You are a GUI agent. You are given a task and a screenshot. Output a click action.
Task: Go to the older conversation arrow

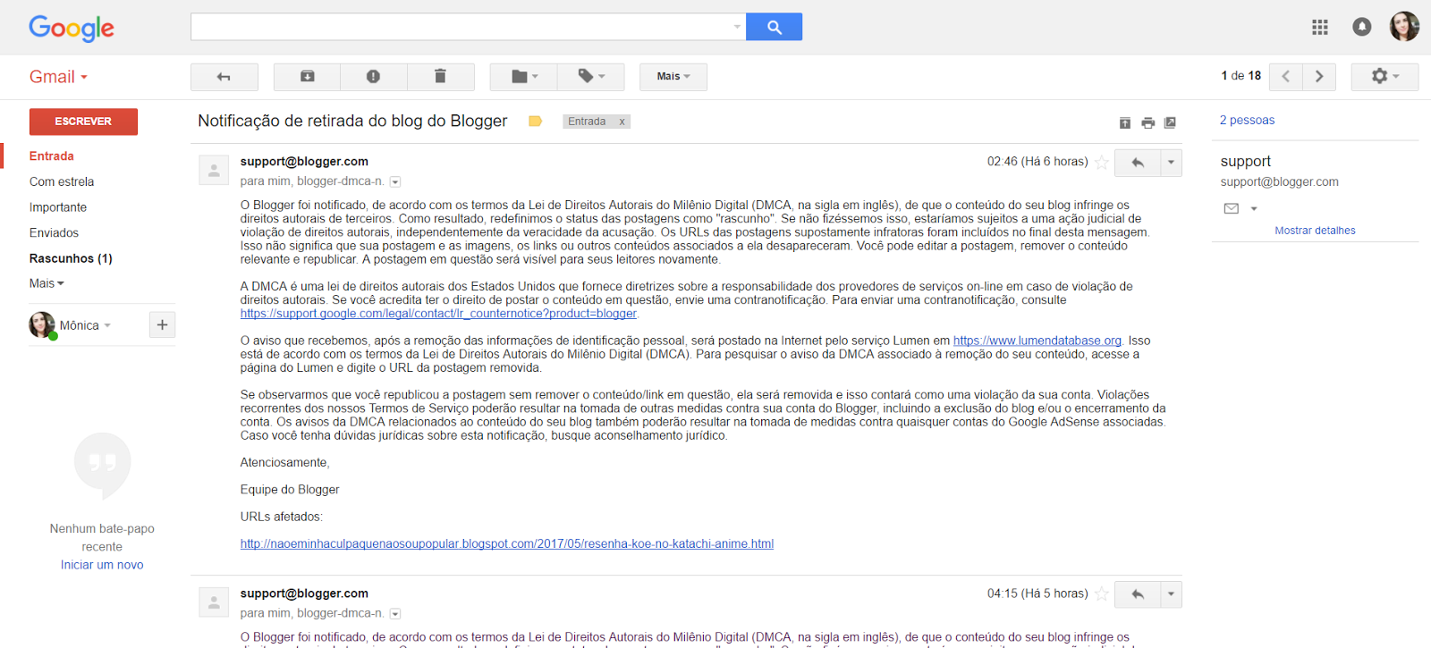1319,77
